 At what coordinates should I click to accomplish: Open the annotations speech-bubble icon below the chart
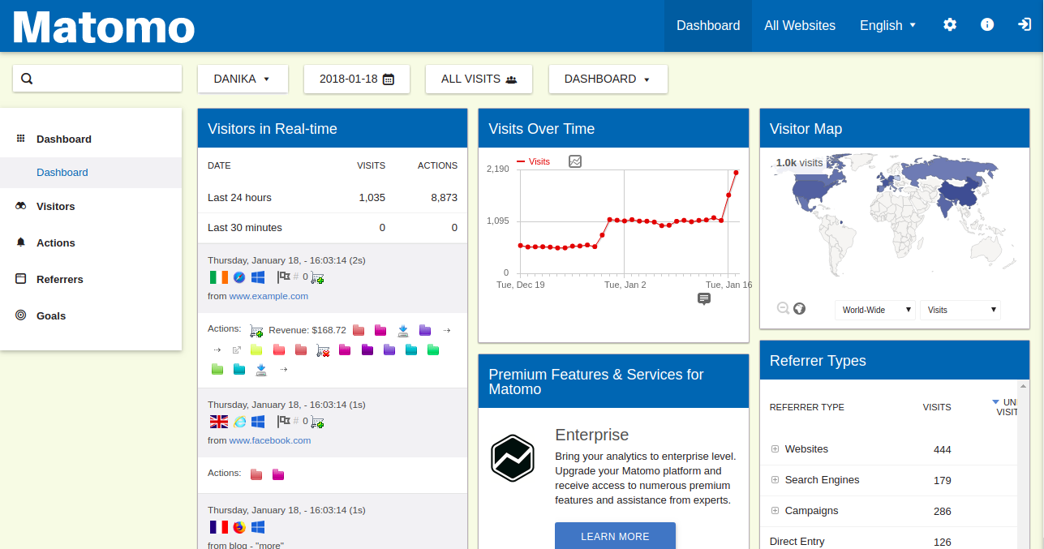point(704,298)
